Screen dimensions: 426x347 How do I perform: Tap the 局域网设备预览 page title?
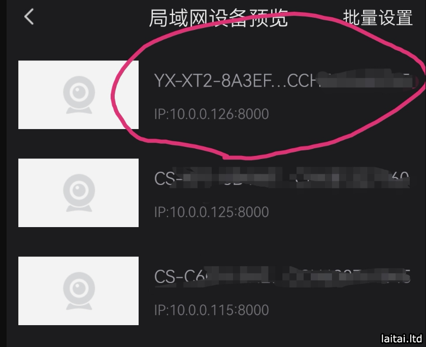coord(218,18)
